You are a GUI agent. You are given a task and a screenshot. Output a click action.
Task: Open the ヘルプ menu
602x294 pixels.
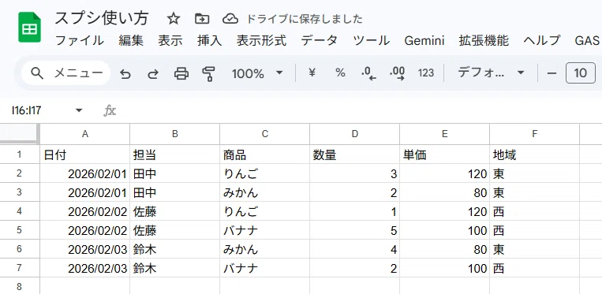[542, 40]
